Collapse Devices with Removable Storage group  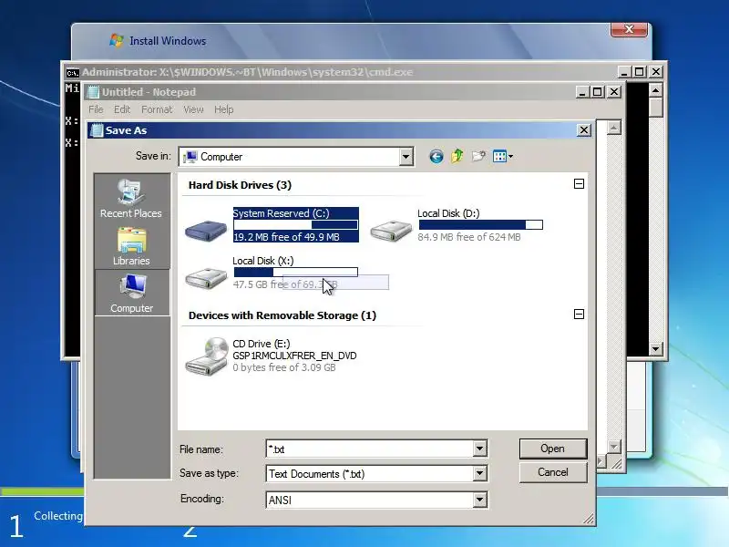click(x=579, y=314)
